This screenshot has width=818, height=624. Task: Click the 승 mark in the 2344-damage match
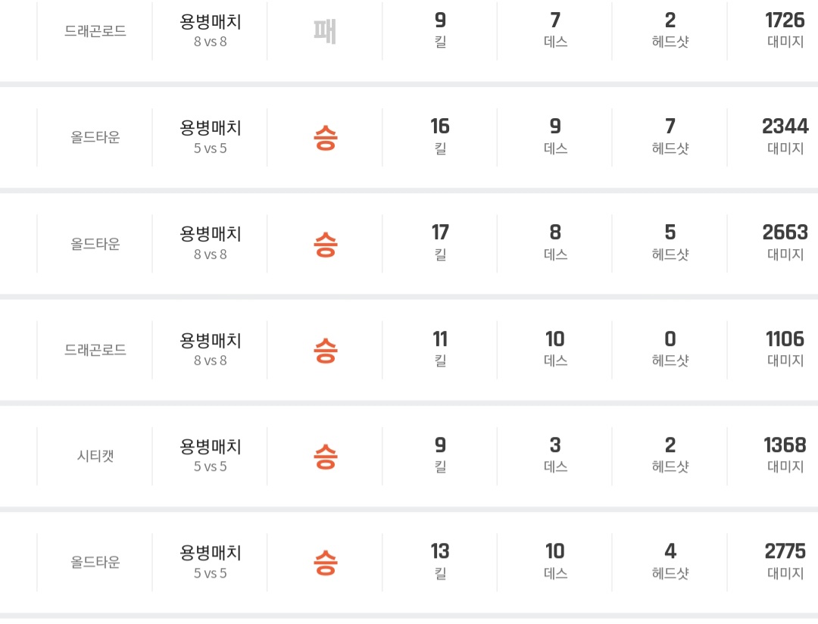[x=325, y=137]
